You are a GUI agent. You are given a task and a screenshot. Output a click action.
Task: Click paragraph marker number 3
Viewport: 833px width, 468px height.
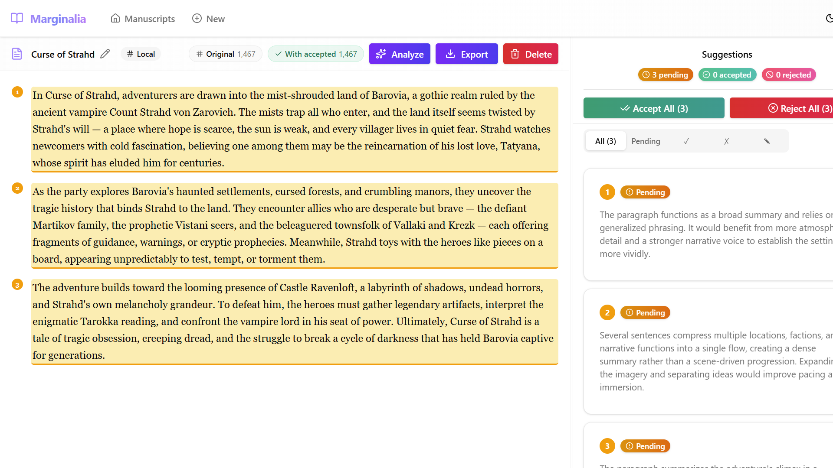[17, 285]
